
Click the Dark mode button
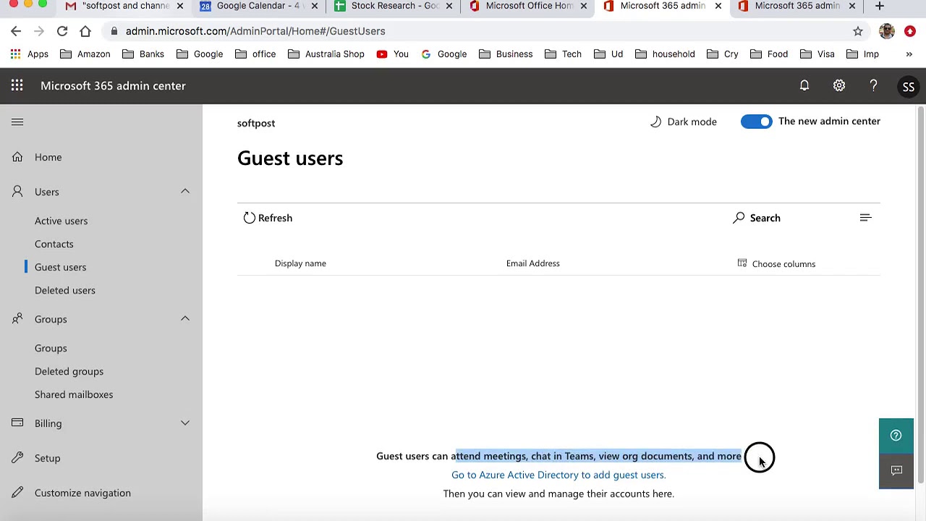(684, 122)
